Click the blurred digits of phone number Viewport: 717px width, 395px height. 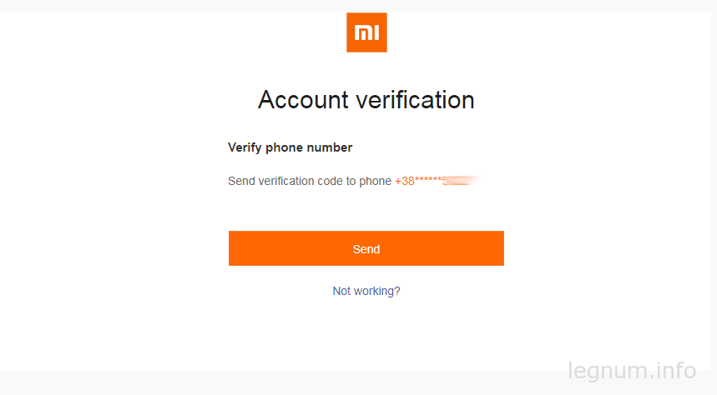tap(461, 181)
